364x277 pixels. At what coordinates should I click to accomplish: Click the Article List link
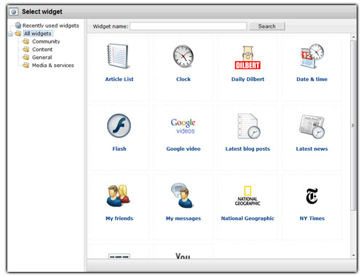click(119, 79)
